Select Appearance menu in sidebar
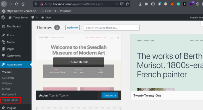Screen dimensions: 203x110 coord(16,64)
